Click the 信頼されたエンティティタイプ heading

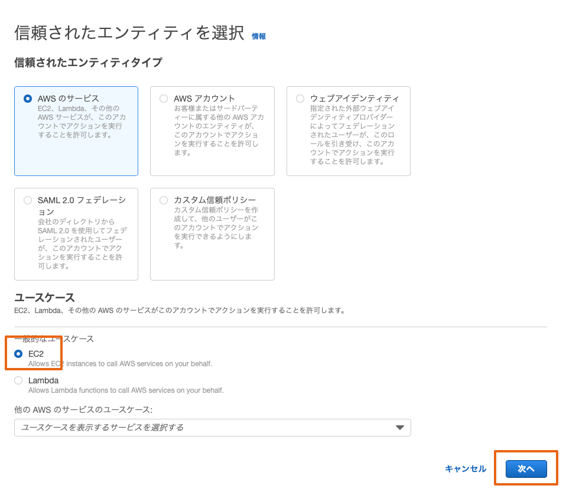[88, 63]
